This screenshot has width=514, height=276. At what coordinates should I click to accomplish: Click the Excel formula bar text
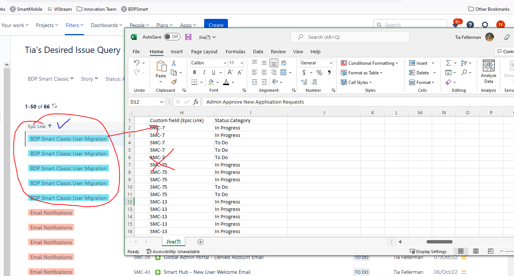click(x=255, y=102)
